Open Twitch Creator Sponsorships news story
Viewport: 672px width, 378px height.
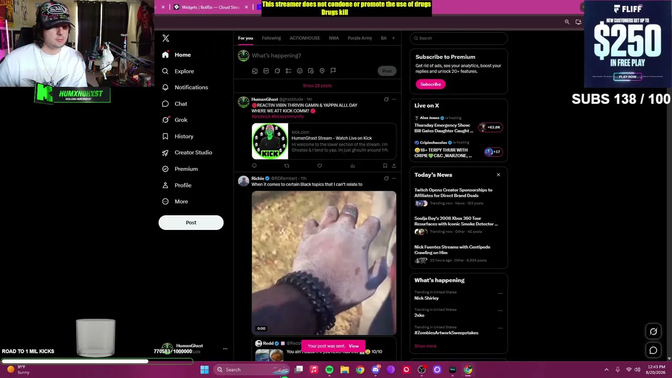tap(458, 196)
